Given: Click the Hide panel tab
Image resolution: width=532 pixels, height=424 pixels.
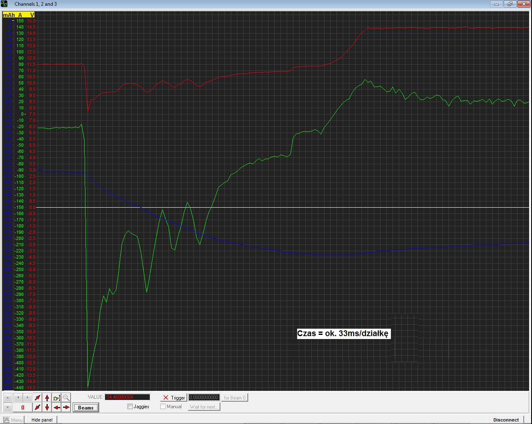Looking at the screenshot, I should [42, 420].
